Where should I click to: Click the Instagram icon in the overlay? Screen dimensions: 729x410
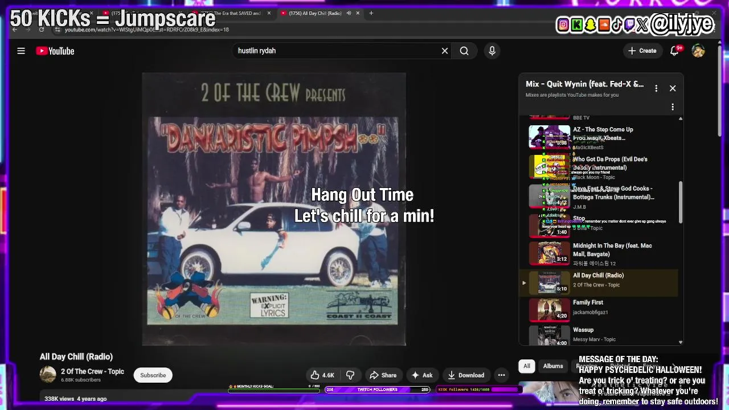pos(563,24)
